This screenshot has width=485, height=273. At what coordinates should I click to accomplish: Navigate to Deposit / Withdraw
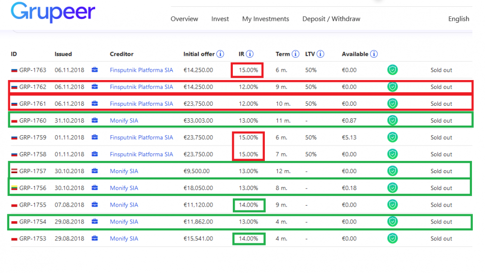click(331, 19)
